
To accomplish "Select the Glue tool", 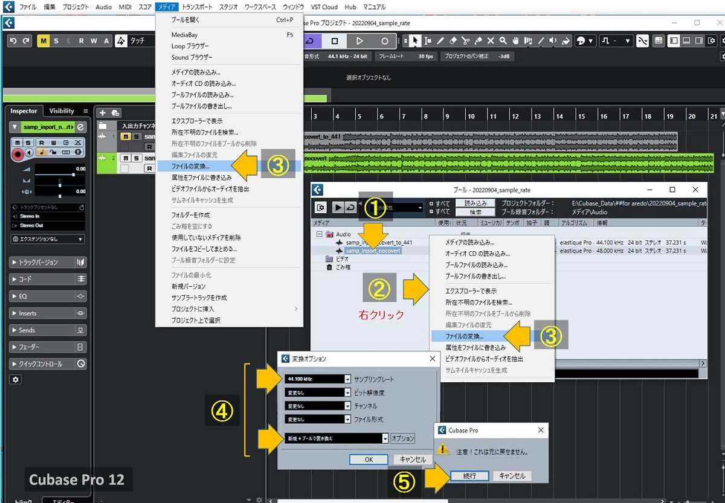I will coord(478,40).
